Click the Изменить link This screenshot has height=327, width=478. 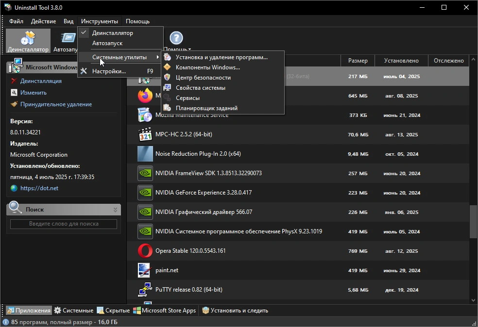(x=33, y=93)
